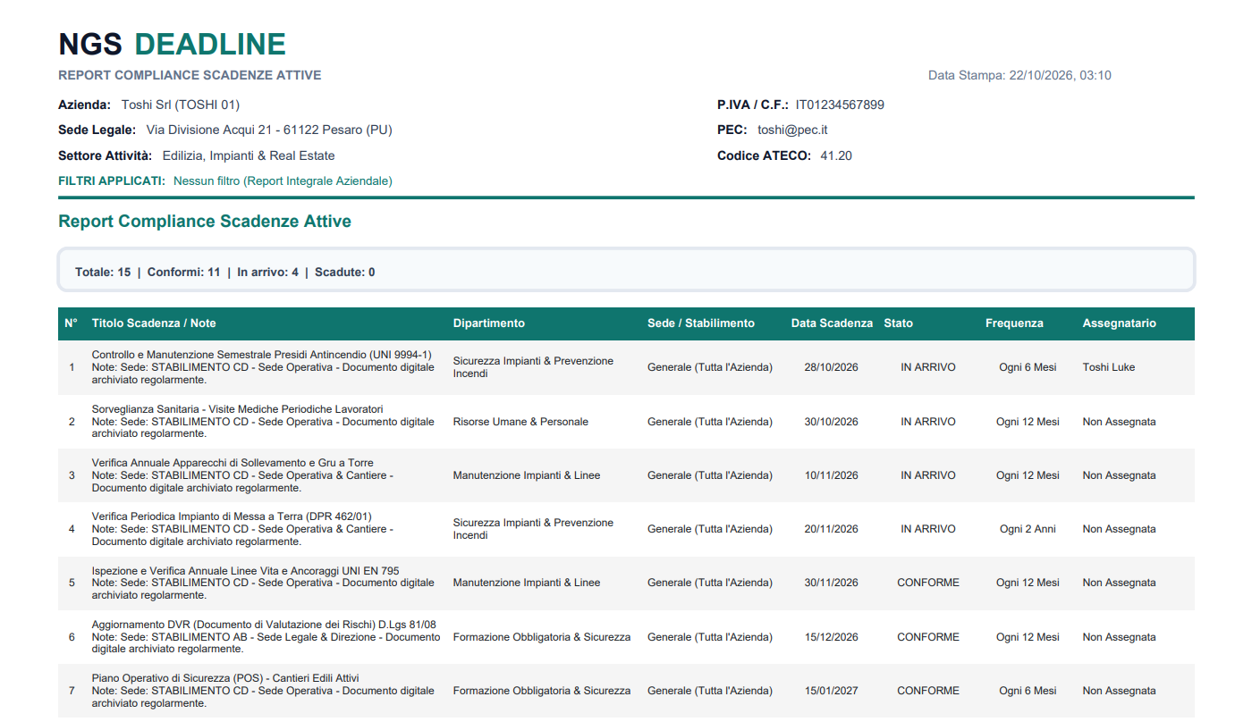Click date 28/10/2026 in row 1
Image resolution: width=1252 pixels, height=722 pixels.
[x=832, y=367]
